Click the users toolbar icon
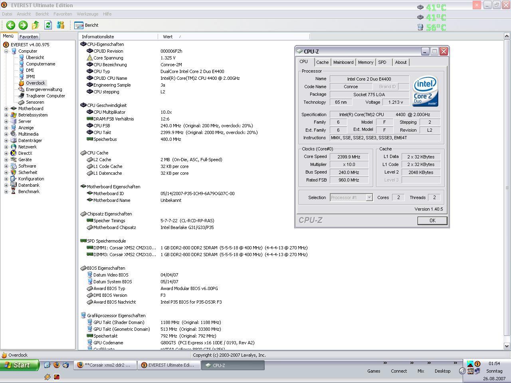 tap(60, 25)
